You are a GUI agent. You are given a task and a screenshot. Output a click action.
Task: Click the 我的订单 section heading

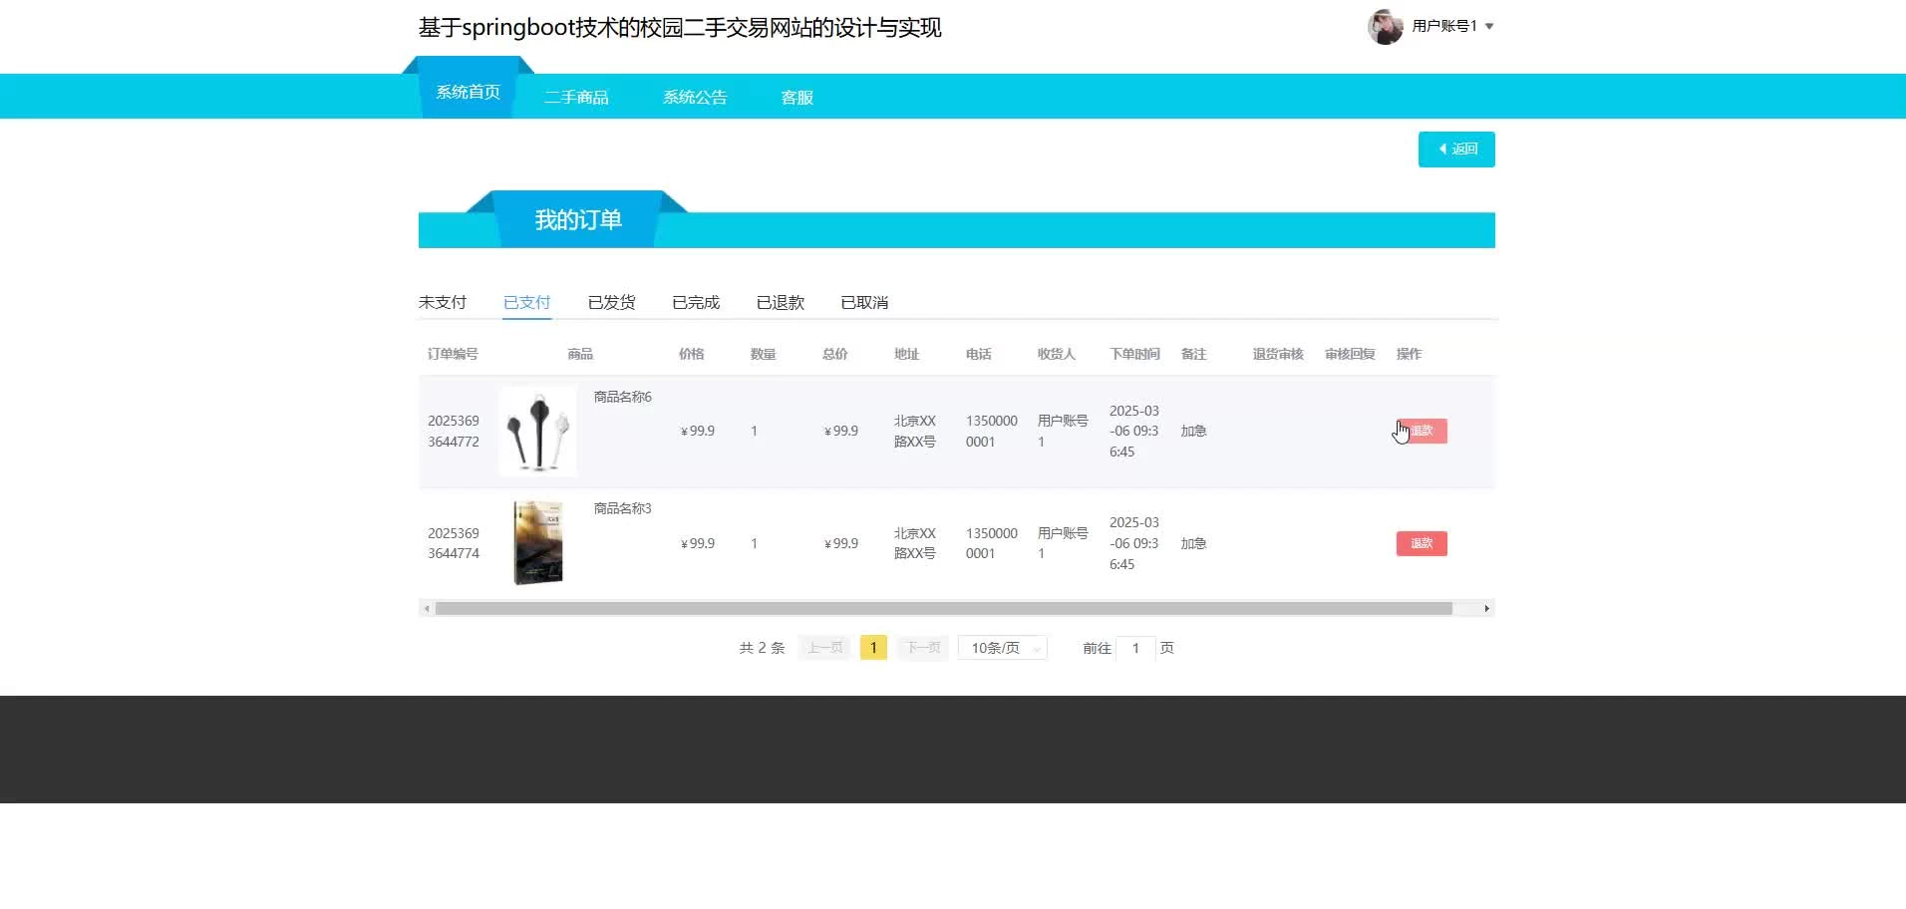click(578, 219)
